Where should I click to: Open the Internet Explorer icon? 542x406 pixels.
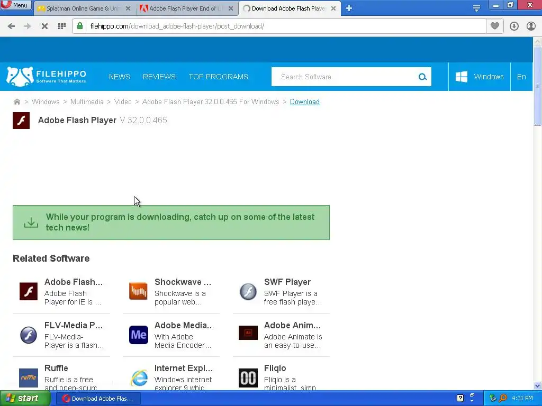139,377
